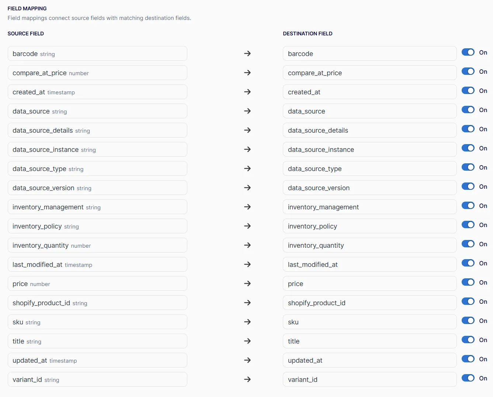The image size is (493, 397).
Task: Click the data_source_instance source field box
Action: 97,149
